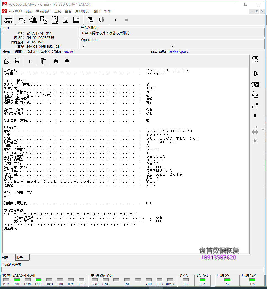Start the test with the play button

click(116, 20)
